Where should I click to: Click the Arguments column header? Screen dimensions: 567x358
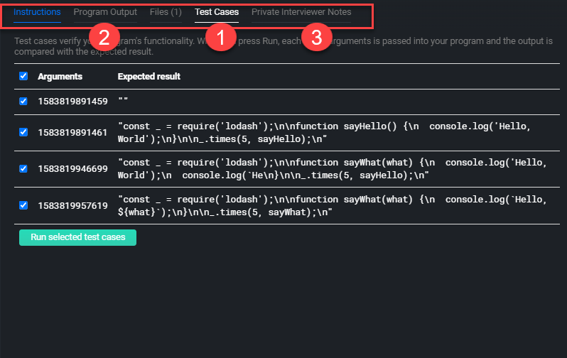click(60, 77)
